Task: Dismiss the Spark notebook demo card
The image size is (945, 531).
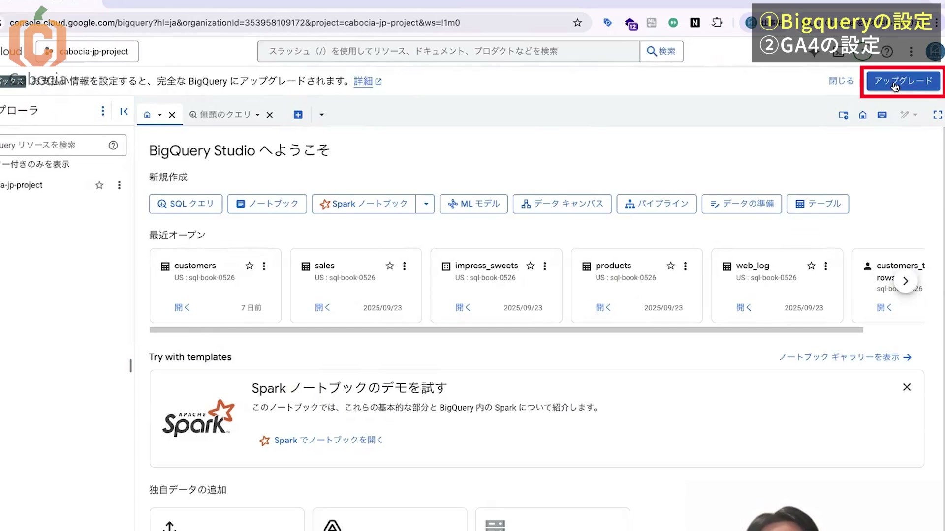Action: click(907, 387)
